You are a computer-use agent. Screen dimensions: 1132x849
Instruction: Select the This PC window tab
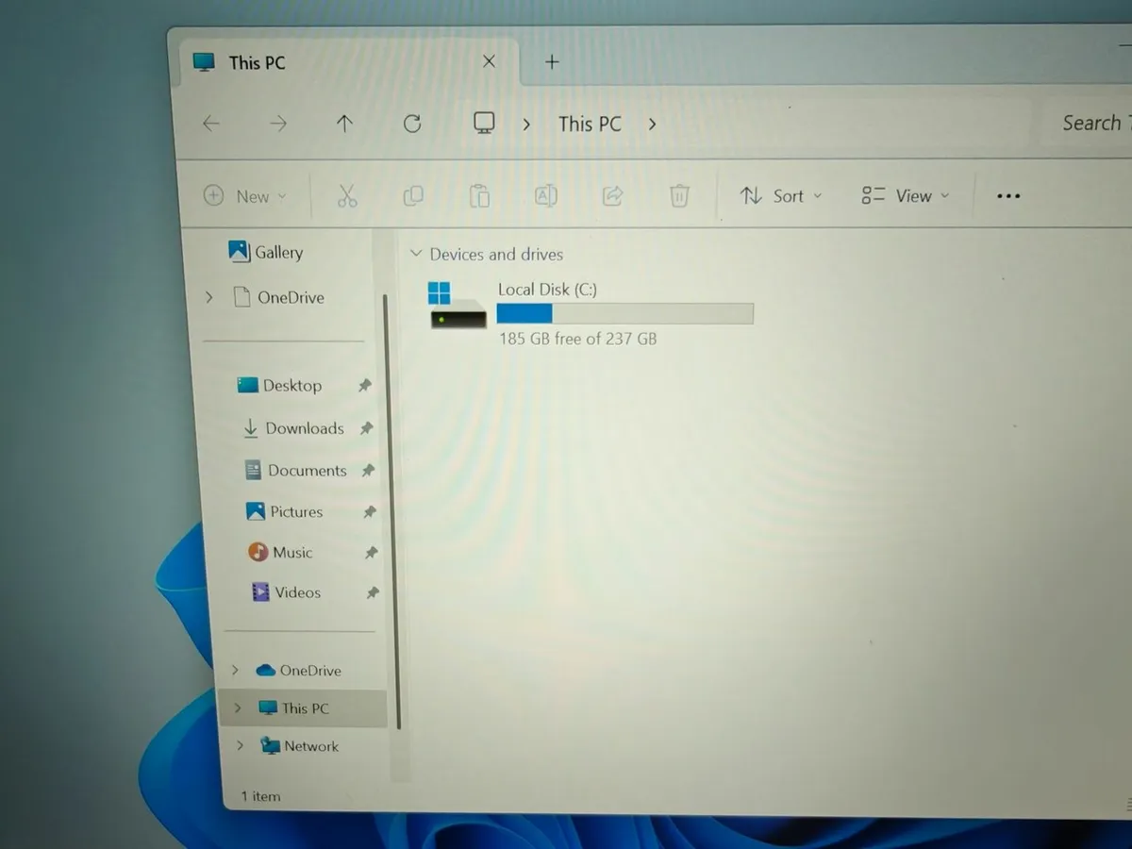tap(344, 62)
